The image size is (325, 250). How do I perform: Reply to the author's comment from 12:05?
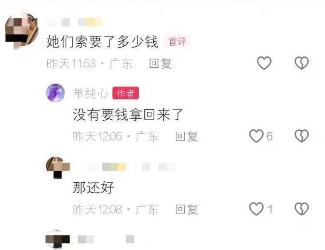pyautogui.click(x=187, y=137)
